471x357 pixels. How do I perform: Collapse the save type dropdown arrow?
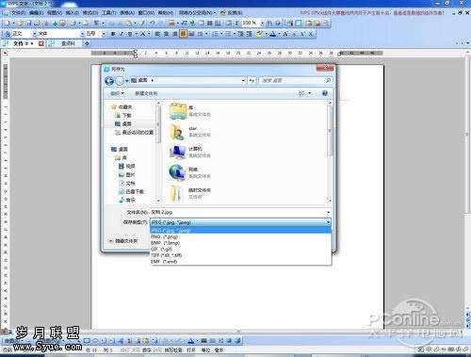coord(328,222)
